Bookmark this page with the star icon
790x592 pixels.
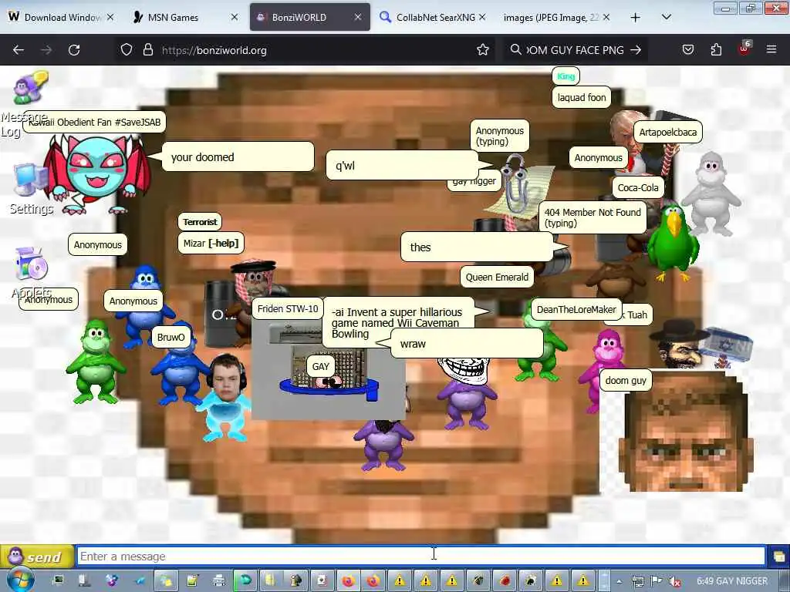[x=483, y=50]
